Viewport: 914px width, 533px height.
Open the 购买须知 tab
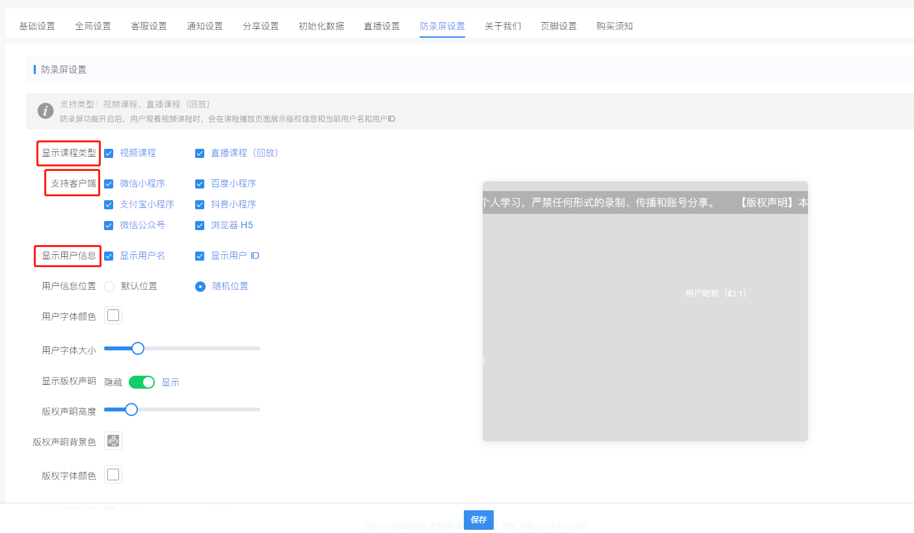point(615,27)
